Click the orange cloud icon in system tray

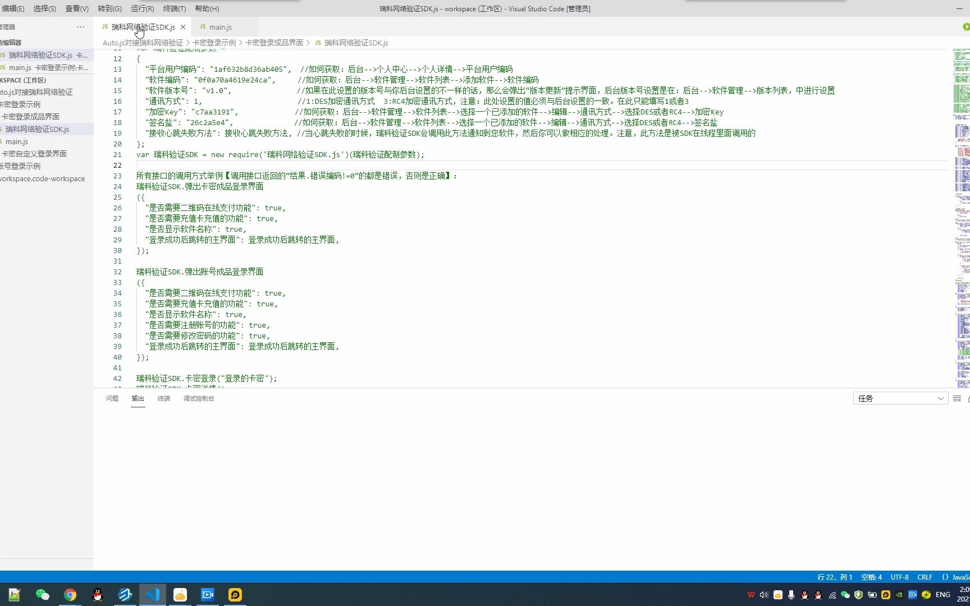tap(777, 595)
